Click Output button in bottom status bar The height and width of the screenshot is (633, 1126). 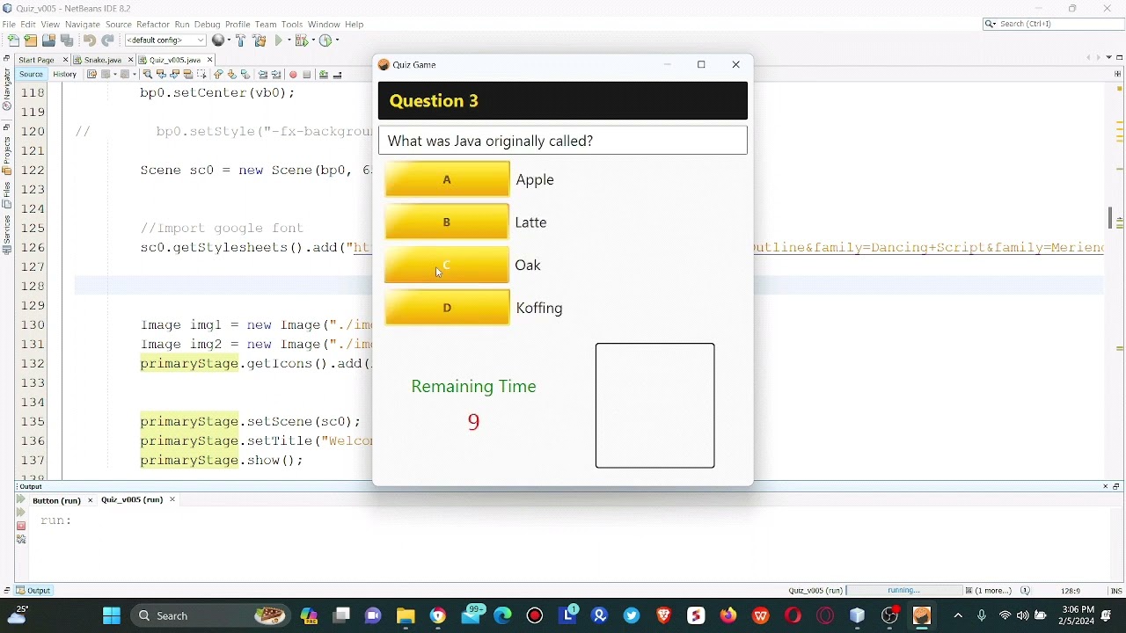click(33, 591)
